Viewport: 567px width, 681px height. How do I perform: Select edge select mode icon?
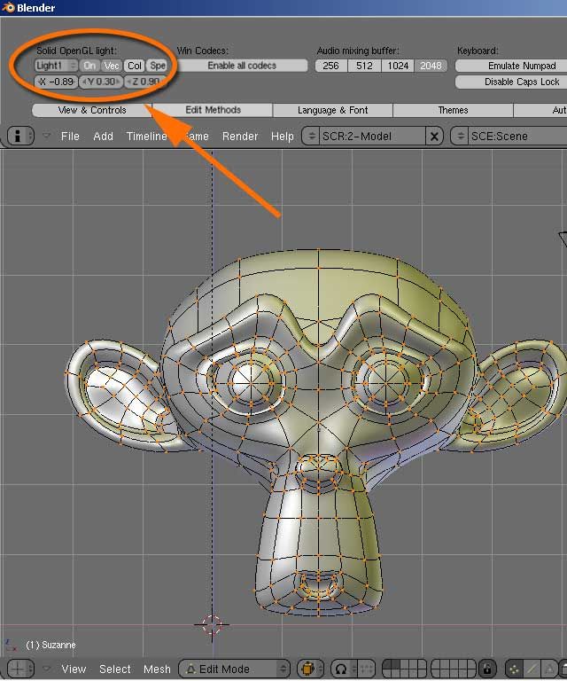click(532, 669)
